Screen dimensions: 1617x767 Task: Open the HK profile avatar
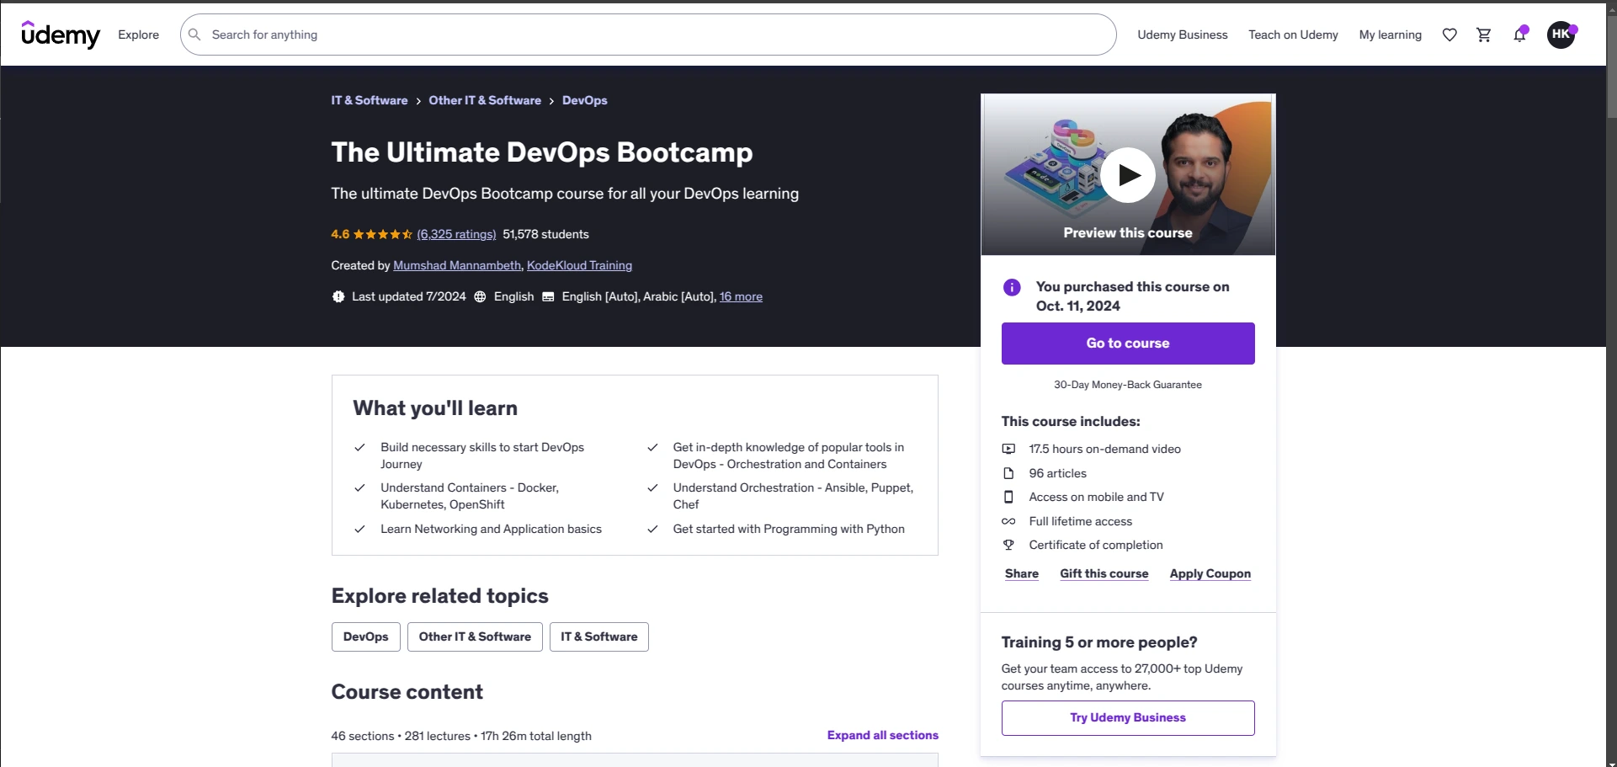[1561, 35]
